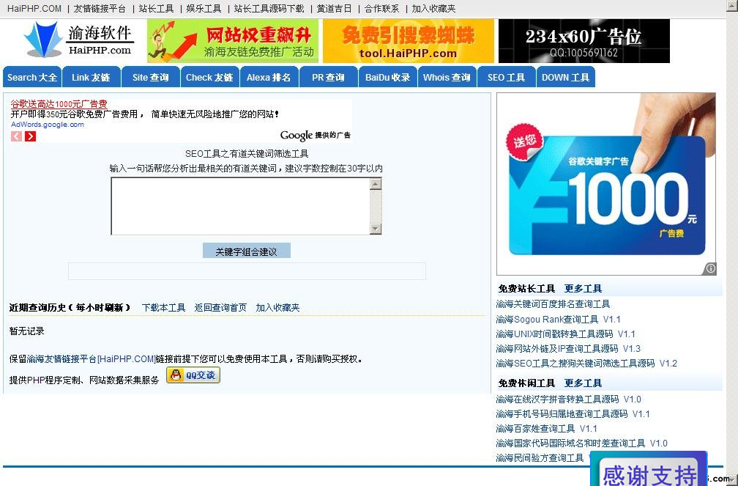Open 合作联系 in the top menu
Screen dimensions: 738x486
(381, 9)
